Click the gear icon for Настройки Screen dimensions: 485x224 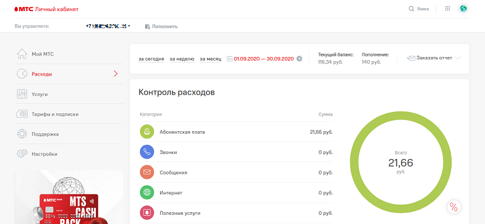22,154
